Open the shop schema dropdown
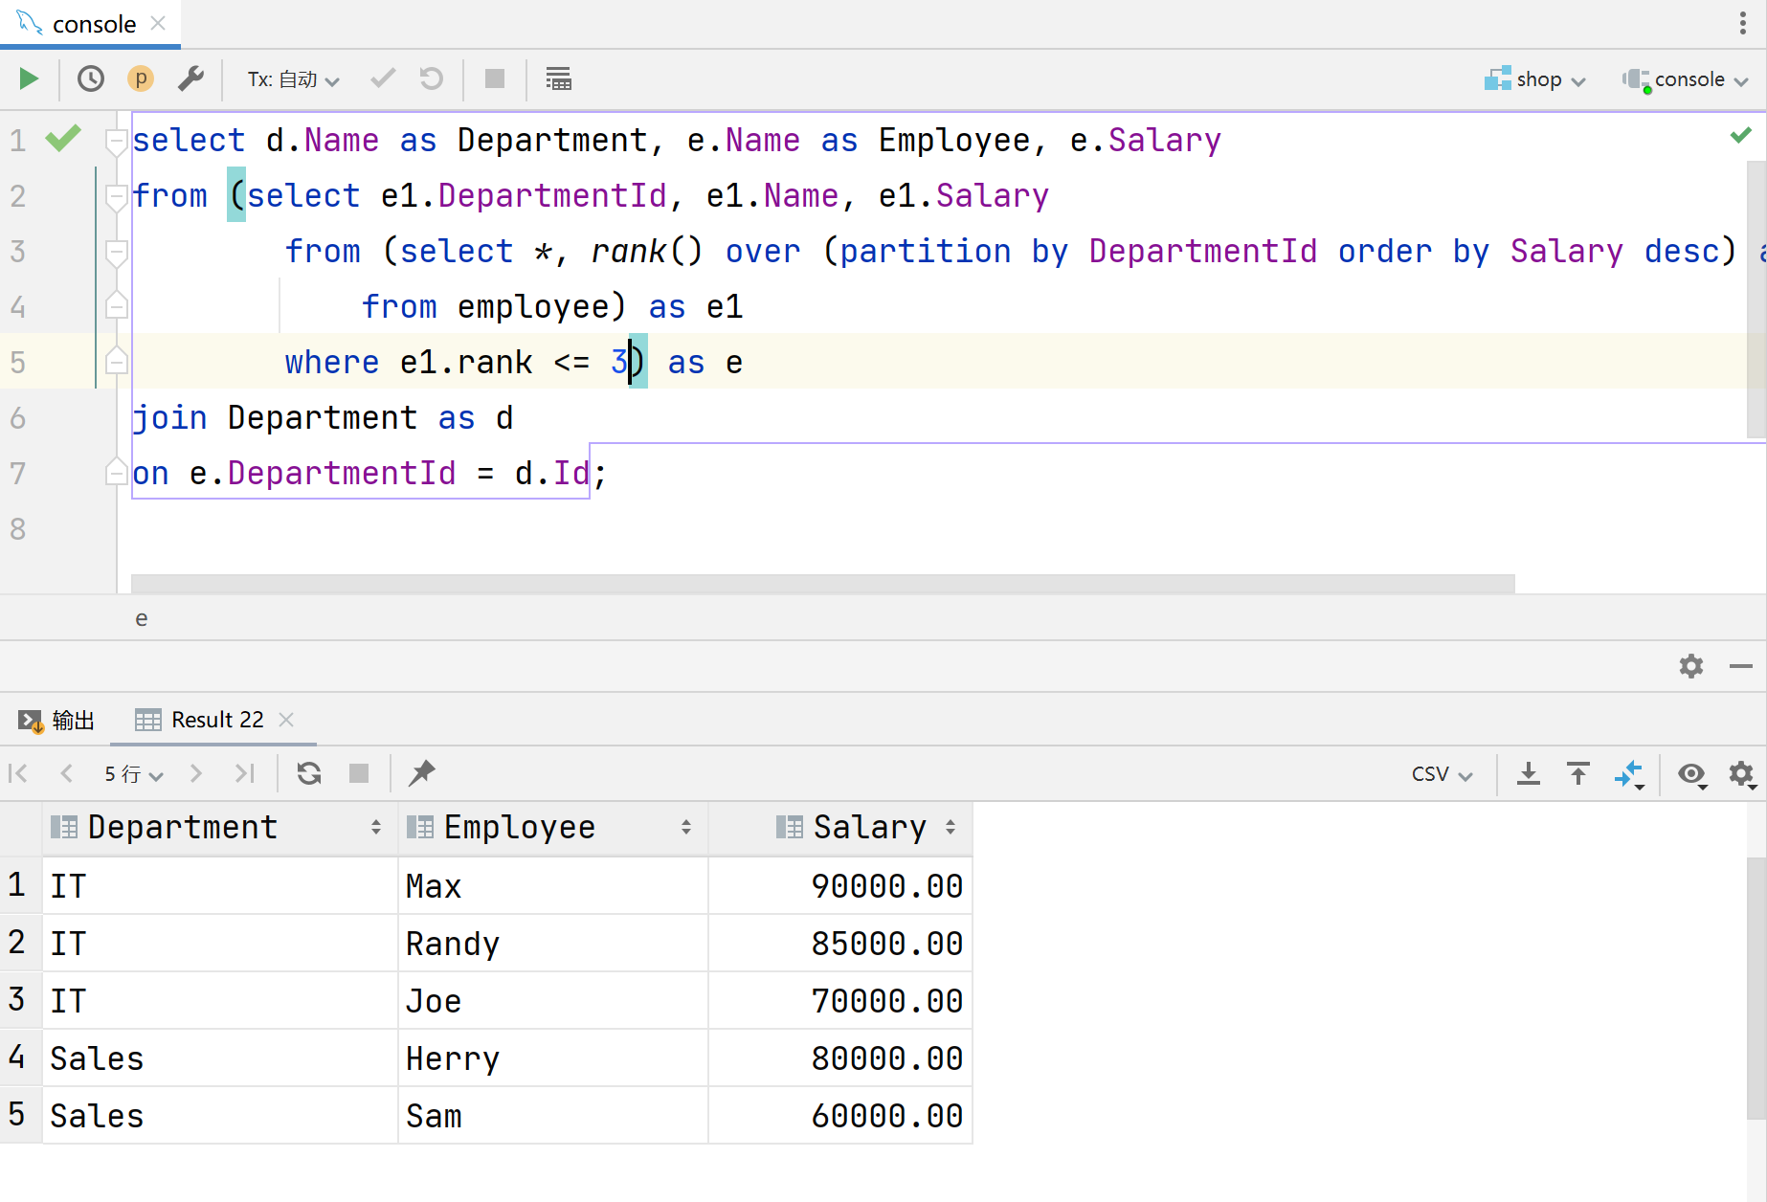 pyautogui.click(x=1534, y=79)
